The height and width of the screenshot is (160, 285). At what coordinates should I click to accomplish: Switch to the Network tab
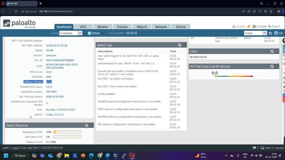161,27
